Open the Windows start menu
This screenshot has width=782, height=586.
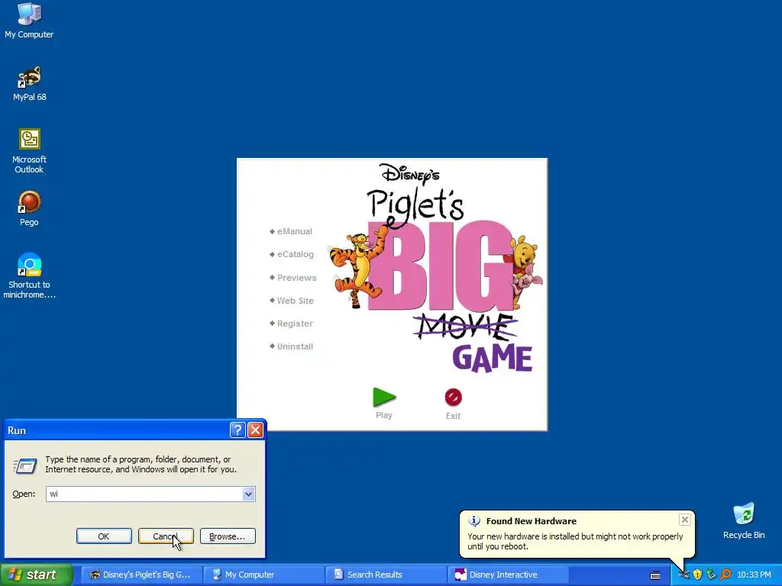pos(36,575)
